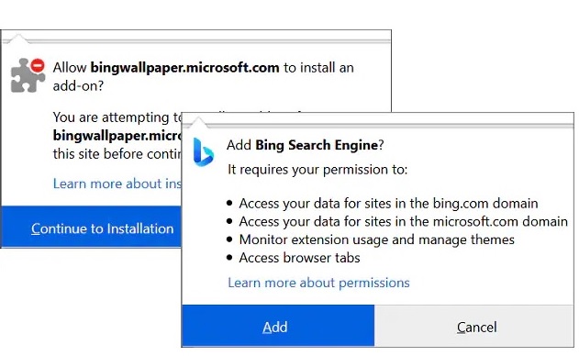Dismiss the prompt with Cancel
The height and width of the screenshot is (356, 579).
pyautogui.click(x=474, y=326)
